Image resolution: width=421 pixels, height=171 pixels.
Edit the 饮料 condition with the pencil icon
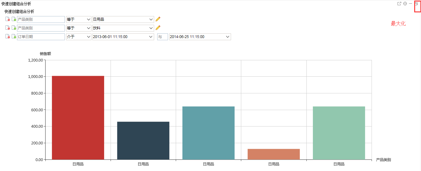158,28
